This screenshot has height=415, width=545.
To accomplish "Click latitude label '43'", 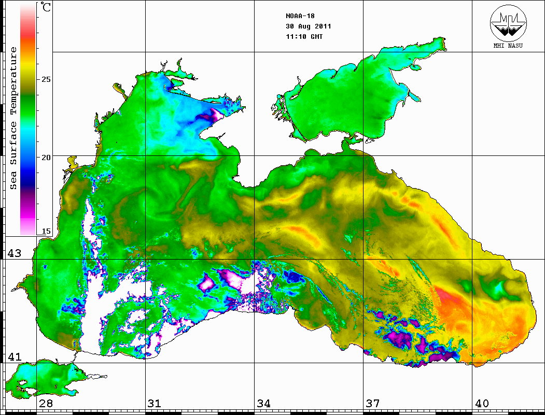I will 15,253.
